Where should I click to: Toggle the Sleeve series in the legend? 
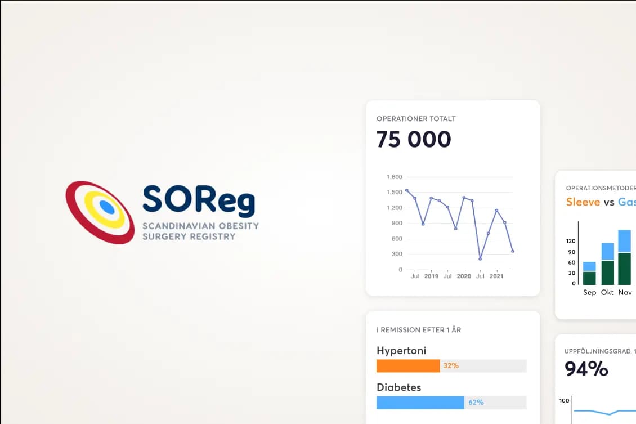pos(582,202)
